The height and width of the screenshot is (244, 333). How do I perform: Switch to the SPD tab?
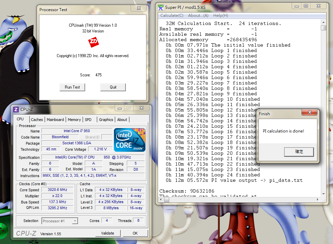[x=88, y=120]
